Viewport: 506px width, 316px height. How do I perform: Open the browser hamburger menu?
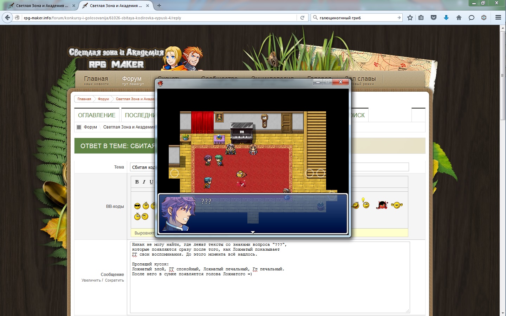point(498,18)
